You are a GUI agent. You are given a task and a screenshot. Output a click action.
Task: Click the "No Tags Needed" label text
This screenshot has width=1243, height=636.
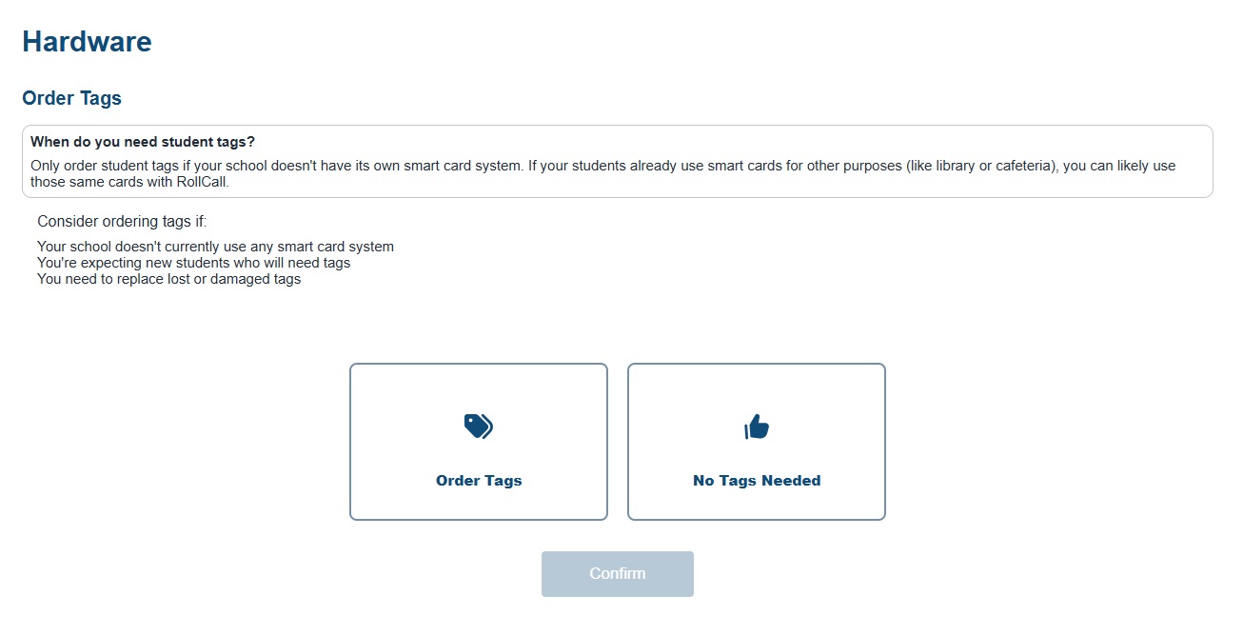click(757, 481)
